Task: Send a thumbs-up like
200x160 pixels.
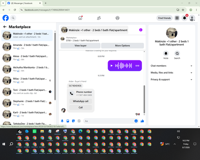Action: 142,121
